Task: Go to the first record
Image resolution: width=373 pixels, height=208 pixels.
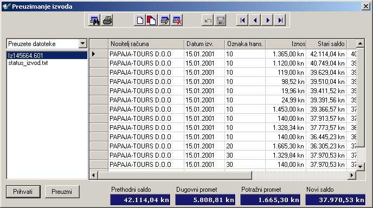Action: 242,20
